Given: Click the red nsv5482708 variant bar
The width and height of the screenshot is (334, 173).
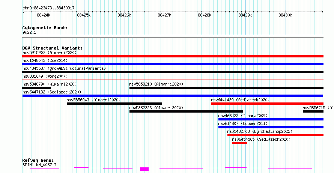Looking at the screenshot, I should pyautogui.click(x=275, y=135).
